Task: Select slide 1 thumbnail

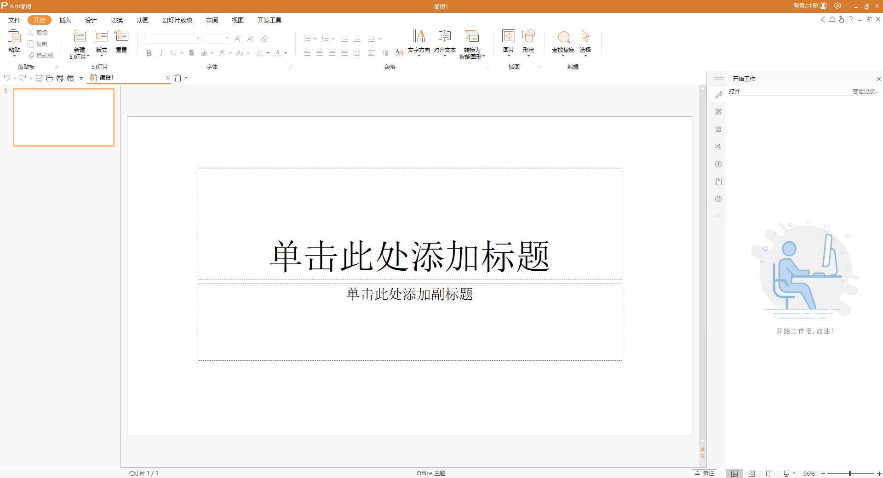Action: (64, 117)
